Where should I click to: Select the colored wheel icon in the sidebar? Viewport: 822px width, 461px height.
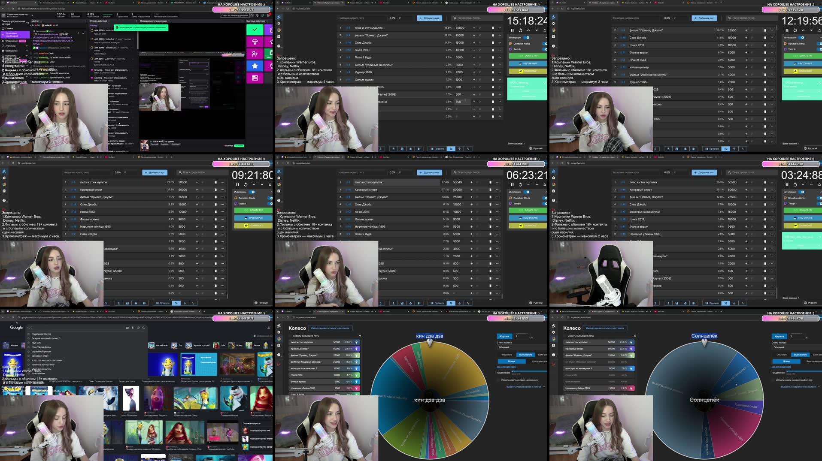[279, 30]
